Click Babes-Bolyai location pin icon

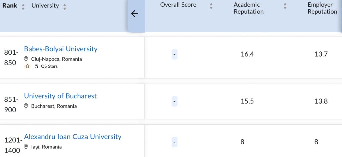tap(26, 59)
